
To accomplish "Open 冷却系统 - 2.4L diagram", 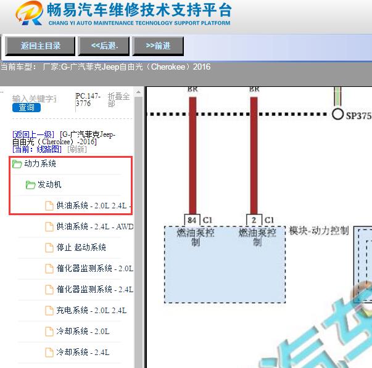I will pos(83,352).
